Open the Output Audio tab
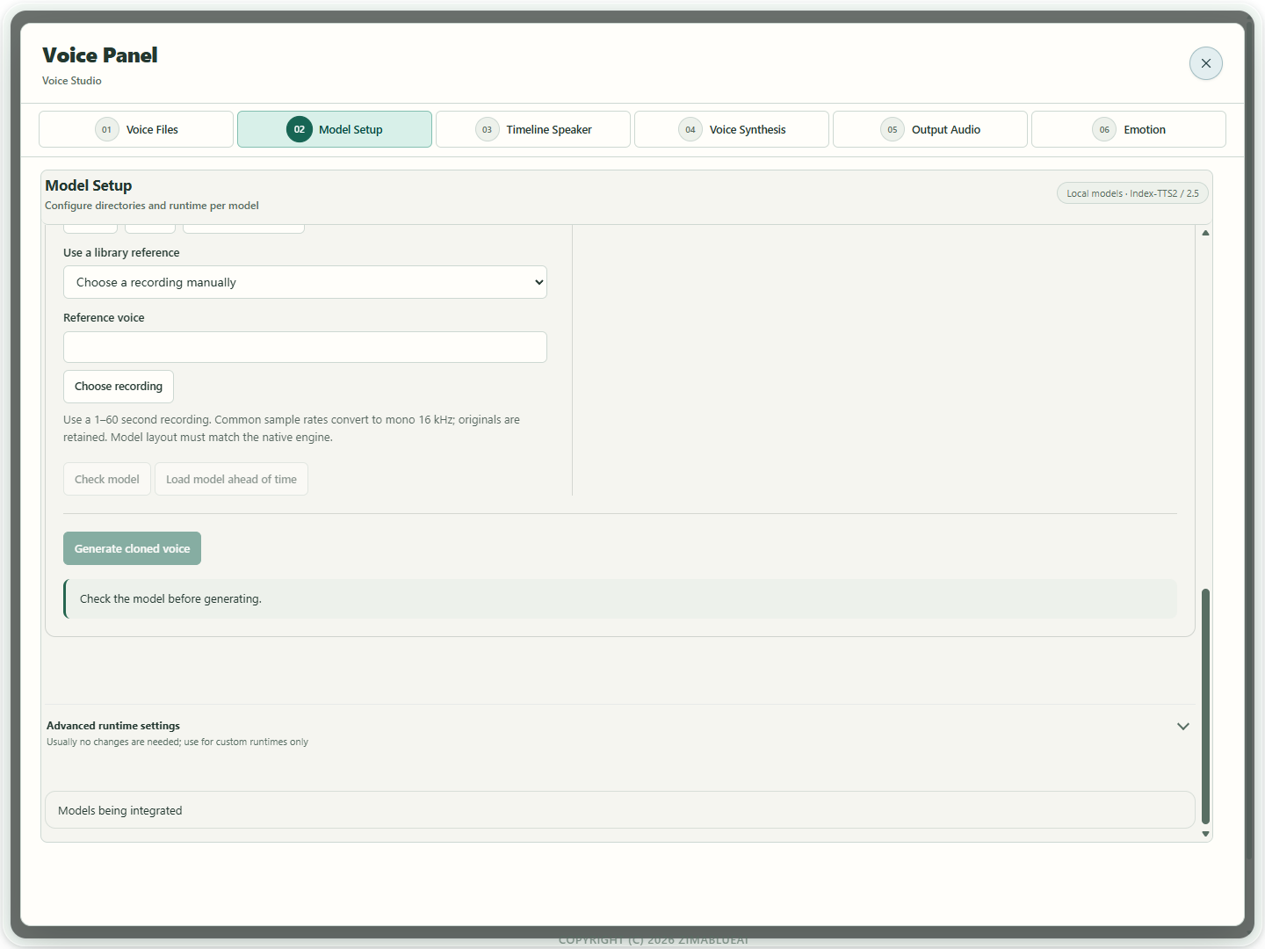 [x=930, y=129]
